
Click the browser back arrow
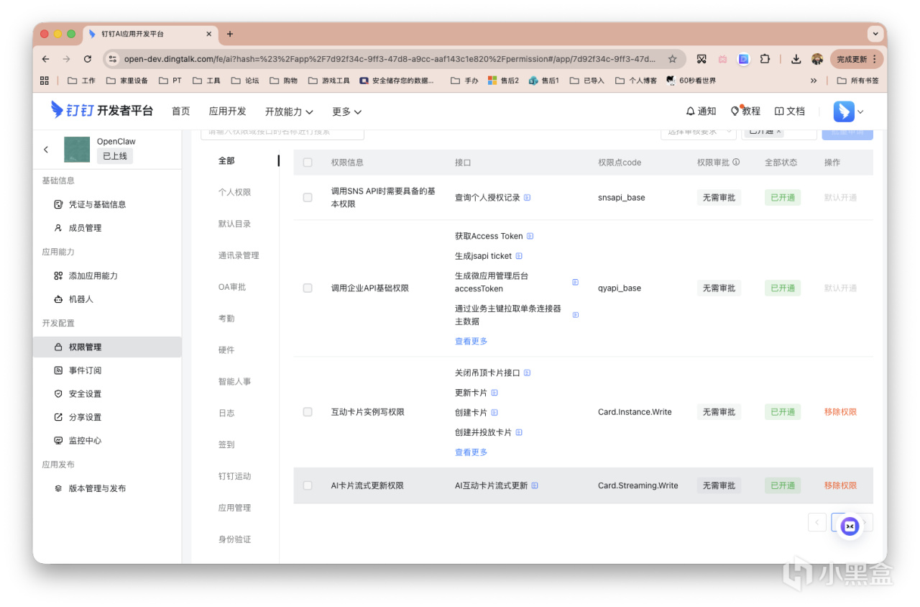click(x=46, y=59)
